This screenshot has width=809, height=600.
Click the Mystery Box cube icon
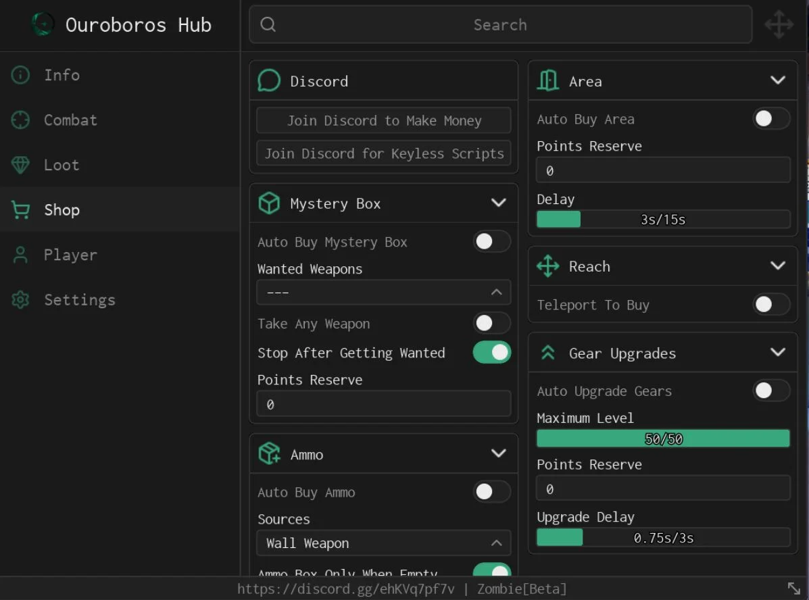pos(269,203)
